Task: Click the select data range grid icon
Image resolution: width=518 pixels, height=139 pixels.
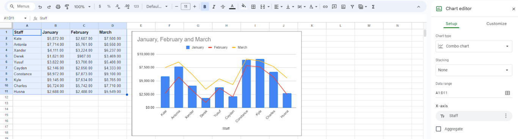Action: click(x=507, y=93)
